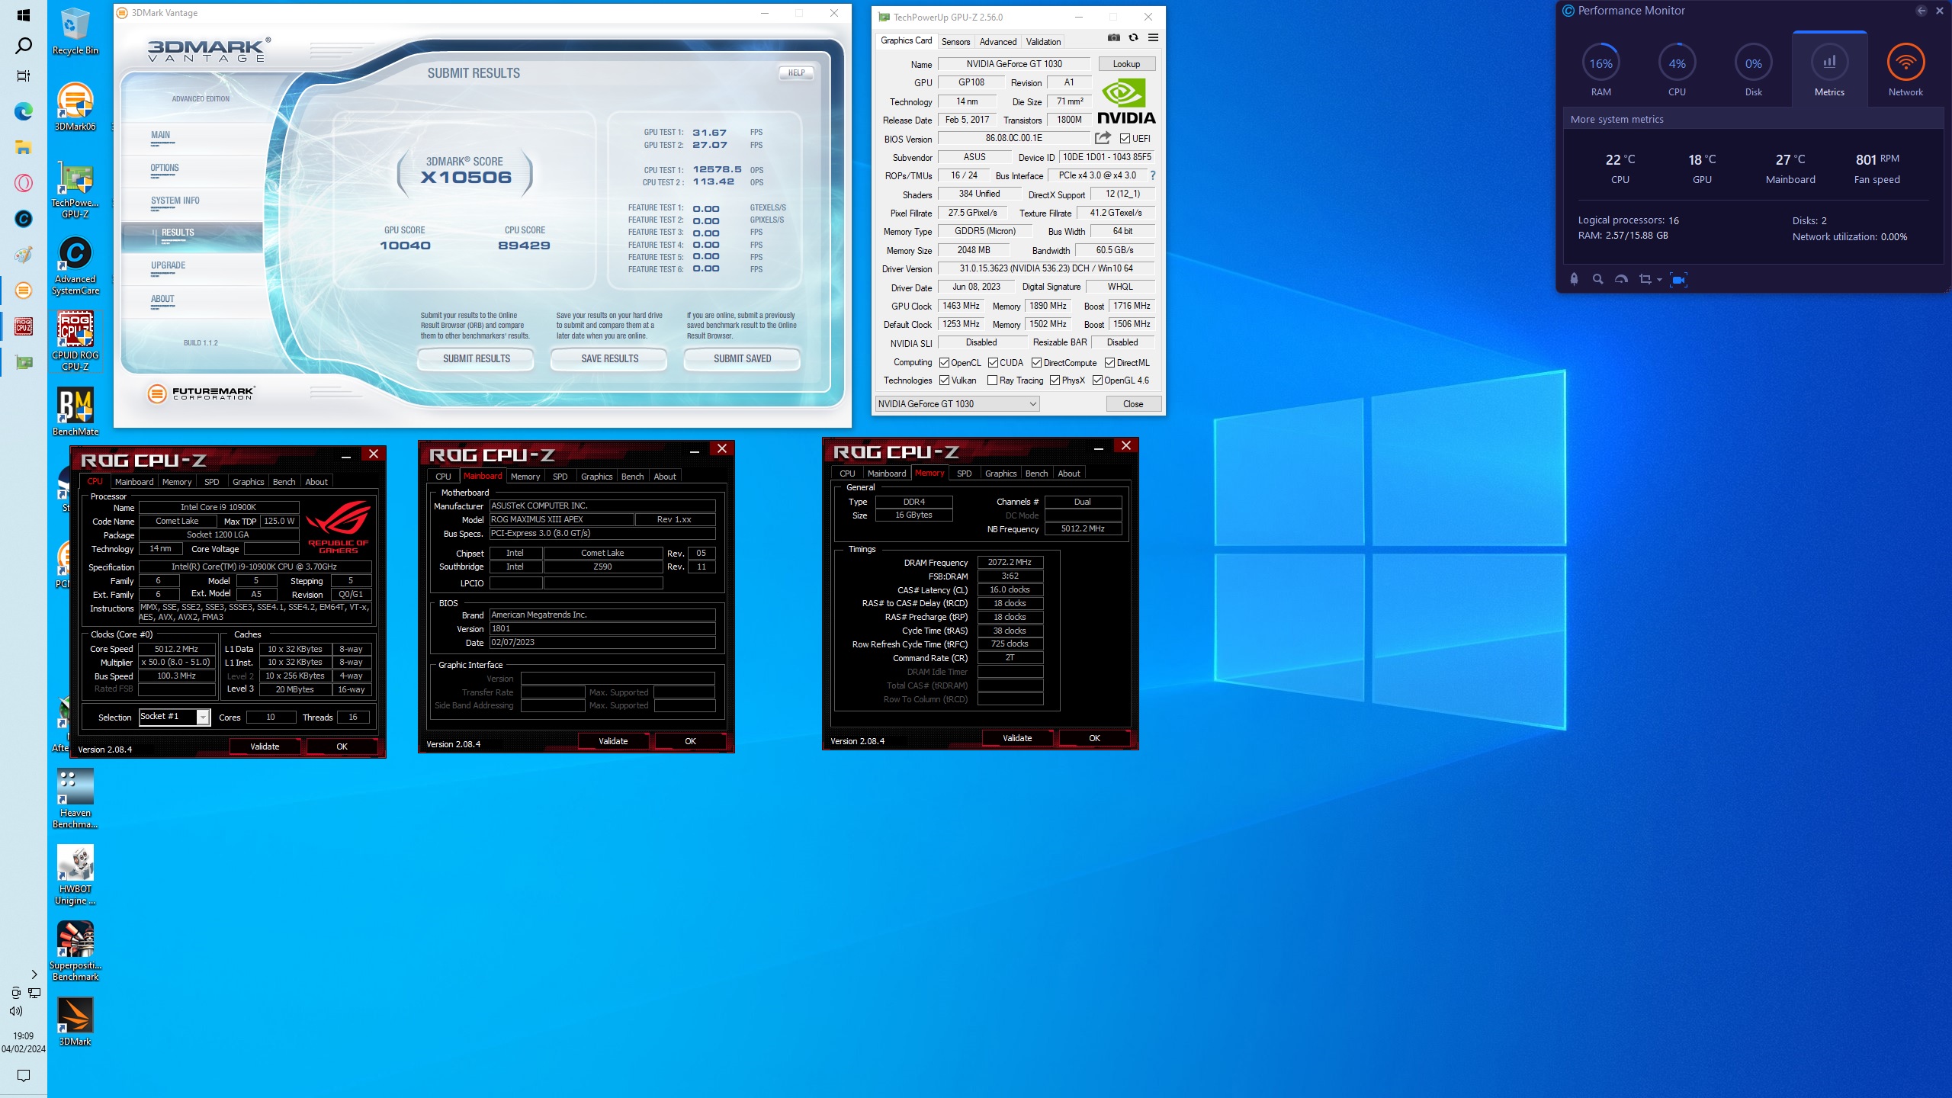Click the magnifier icon in Performance Monitor
1952x1098 pixels.
[x=1597, y=280]
